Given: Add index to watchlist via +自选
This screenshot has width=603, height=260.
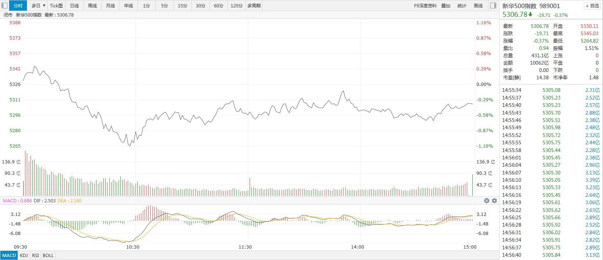Looking at the screenshot, I should point(592,6).
